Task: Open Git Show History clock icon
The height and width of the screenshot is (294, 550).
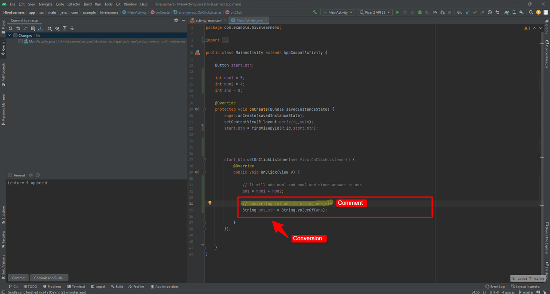Action: coord(490,12)
